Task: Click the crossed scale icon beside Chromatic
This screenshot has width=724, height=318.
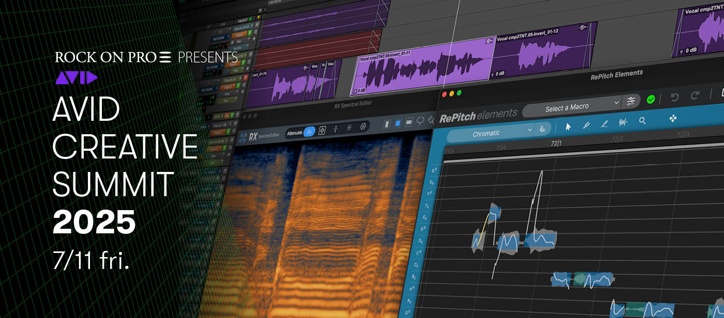Action: [x=543, y=130]
